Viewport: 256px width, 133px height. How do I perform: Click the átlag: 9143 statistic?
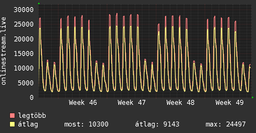(157, 124)
